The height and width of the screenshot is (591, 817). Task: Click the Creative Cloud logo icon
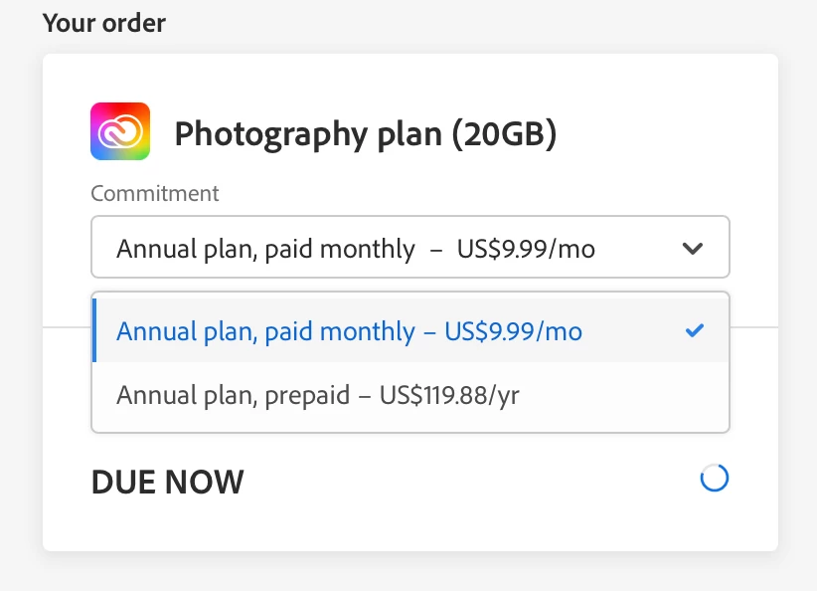(x=120, y=131)
